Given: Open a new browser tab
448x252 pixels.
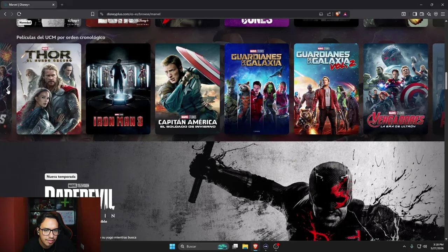Looking at the screenshot, I should point(62,5).
